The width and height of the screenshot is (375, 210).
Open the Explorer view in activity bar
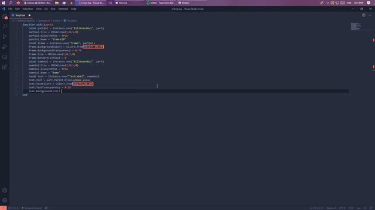coord(5,16)
